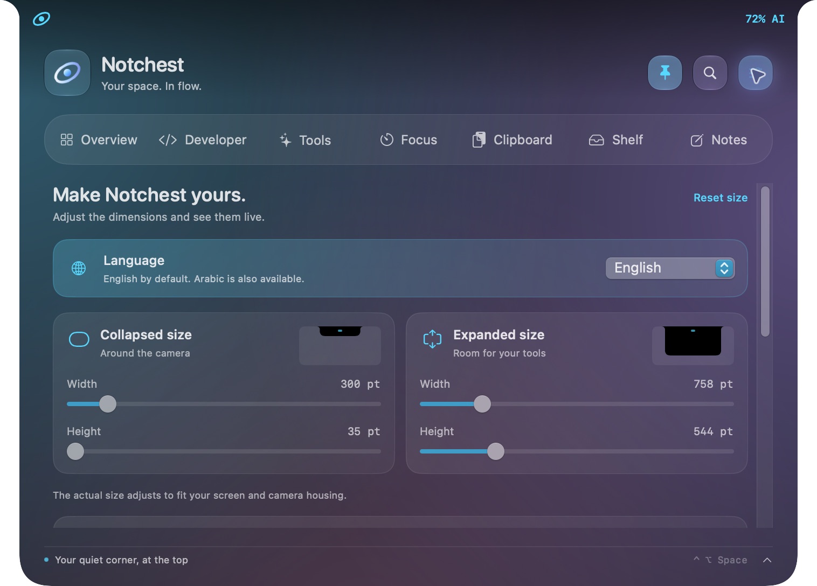The width and height of the screenshot is (817, 586).
Task: Click the 544 pt expanded height value
Action: coord(713,431)
